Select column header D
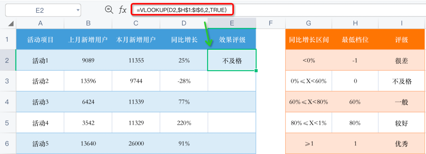426x154 pixels. click(184, 24)
